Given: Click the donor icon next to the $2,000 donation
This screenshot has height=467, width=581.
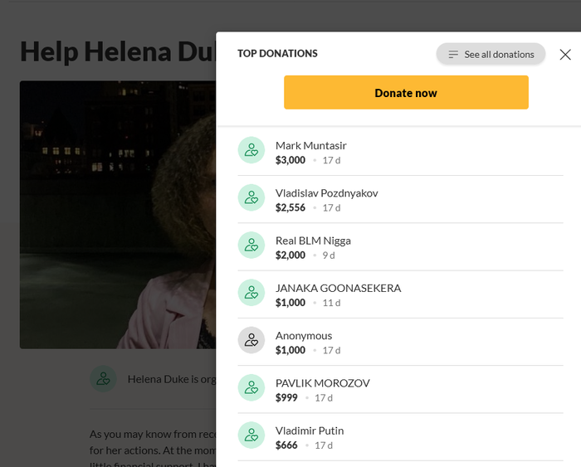Looking at the screenshot, I should pyautogui.click(x=251, y=246).
